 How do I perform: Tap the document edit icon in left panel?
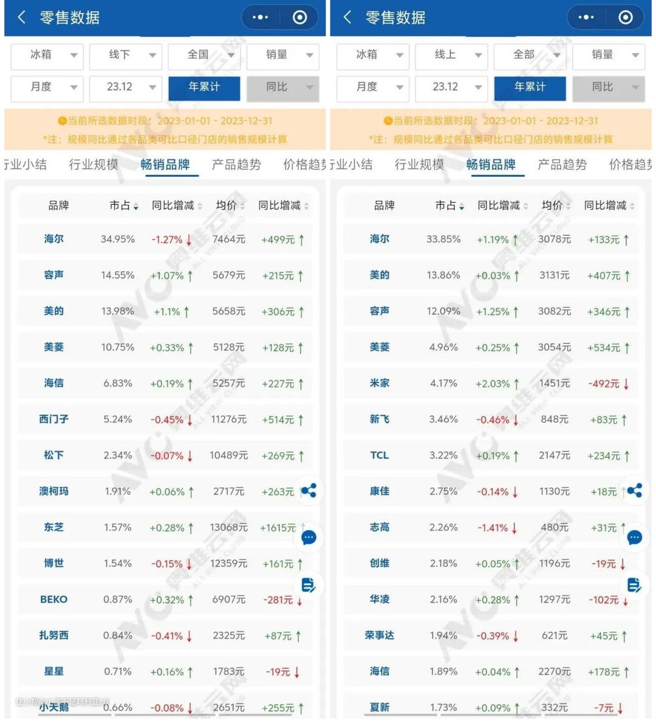tap(309, 585)
